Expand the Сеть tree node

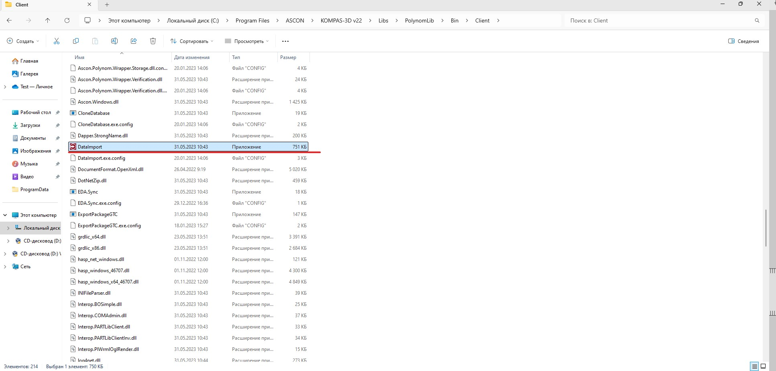(x=5, y=267)
